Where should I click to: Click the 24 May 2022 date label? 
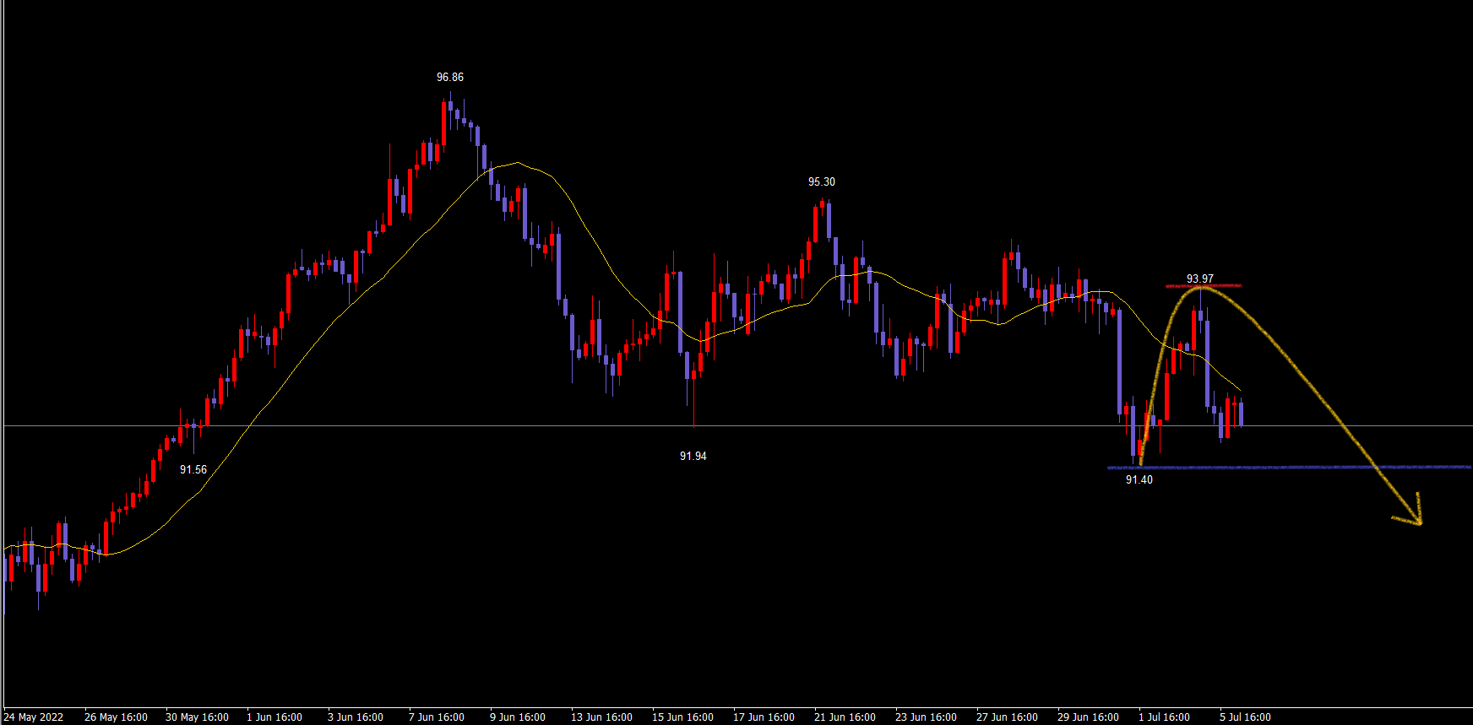coord(34,717)
